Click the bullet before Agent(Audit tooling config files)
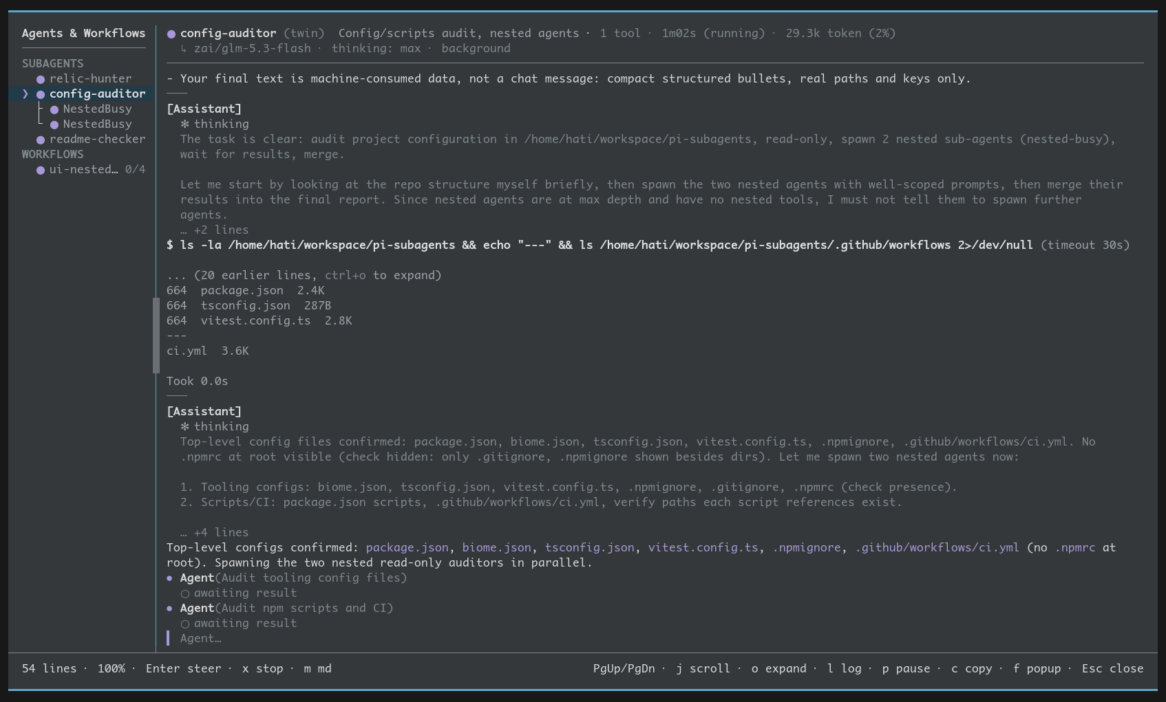 (170, 578)
